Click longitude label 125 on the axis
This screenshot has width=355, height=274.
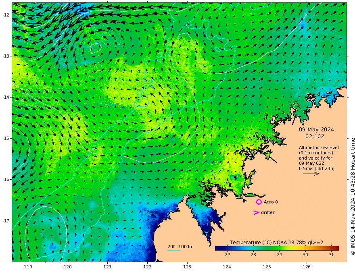click(x=267, y=267)
